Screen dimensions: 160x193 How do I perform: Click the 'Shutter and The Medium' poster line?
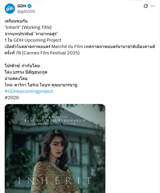(55, 124)
